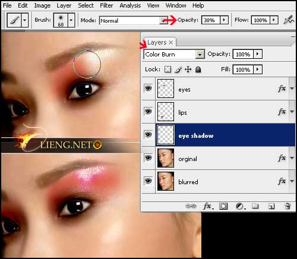Select the orginal layer thumbnail
The height and width of the screenshot is (259, 297).
(x=166, y=158)
